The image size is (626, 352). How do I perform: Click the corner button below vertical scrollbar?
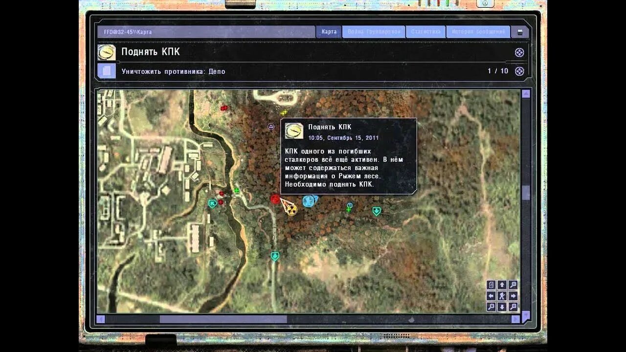(x=526, y=317)
